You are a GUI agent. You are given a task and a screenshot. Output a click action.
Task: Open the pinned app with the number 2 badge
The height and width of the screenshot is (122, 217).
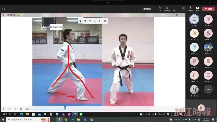click(x=72, y=120)
